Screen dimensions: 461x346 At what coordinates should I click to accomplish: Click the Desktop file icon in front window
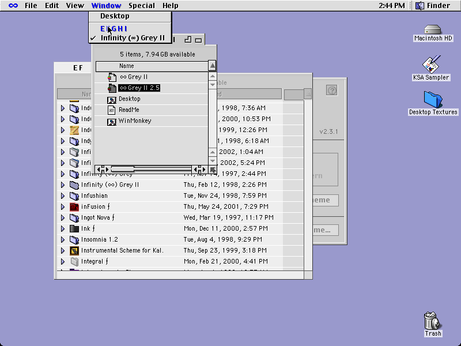tap(112, 100)
